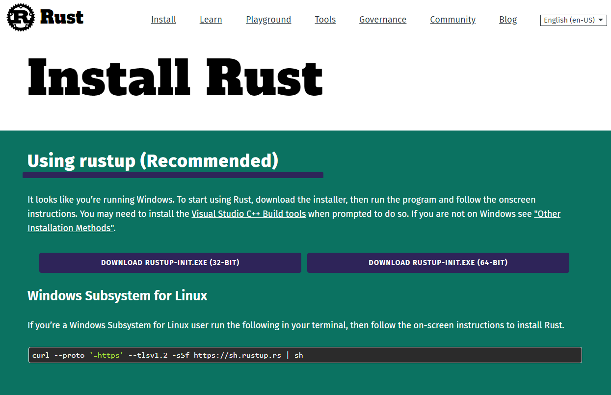Image resolution: width=611 pixels, height=395 pixels.
Task: Read the Rust Blog
Action: click(508, 20)
